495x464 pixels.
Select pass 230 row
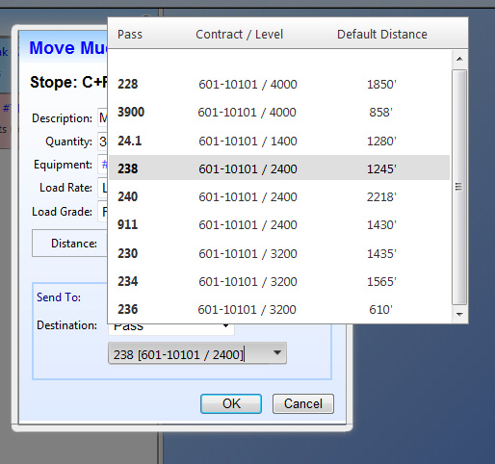click(x=279, y=253)
